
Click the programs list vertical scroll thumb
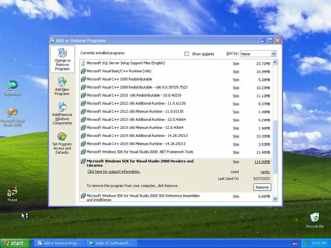tap(275, 147)
